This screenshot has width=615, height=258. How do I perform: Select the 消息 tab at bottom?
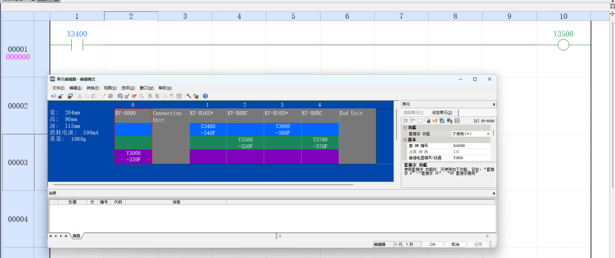pyautogui.click(x=76, y=236)
